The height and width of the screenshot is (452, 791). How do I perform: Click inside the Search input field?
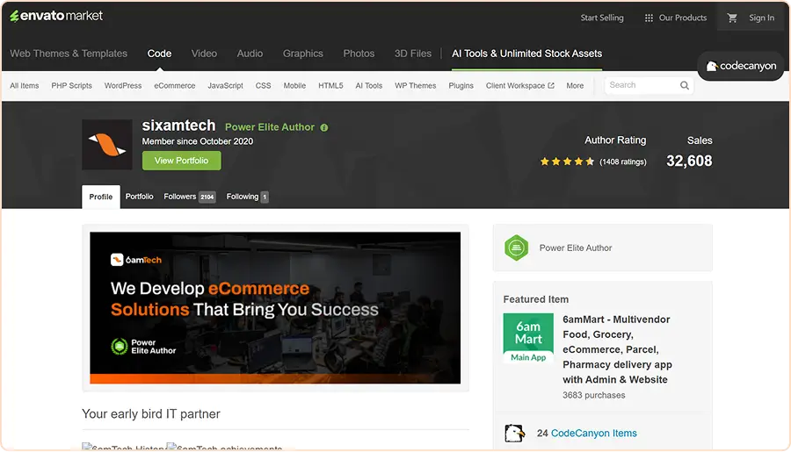pyautogui.click(x=642, y=85)
